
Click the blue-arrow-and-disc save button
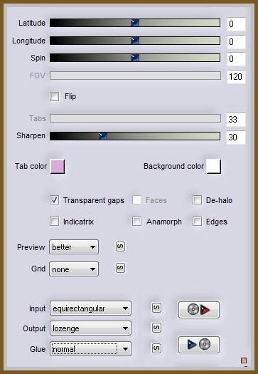pos(199,345)
